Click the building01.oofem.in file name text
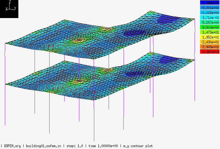 click(43, 146)
